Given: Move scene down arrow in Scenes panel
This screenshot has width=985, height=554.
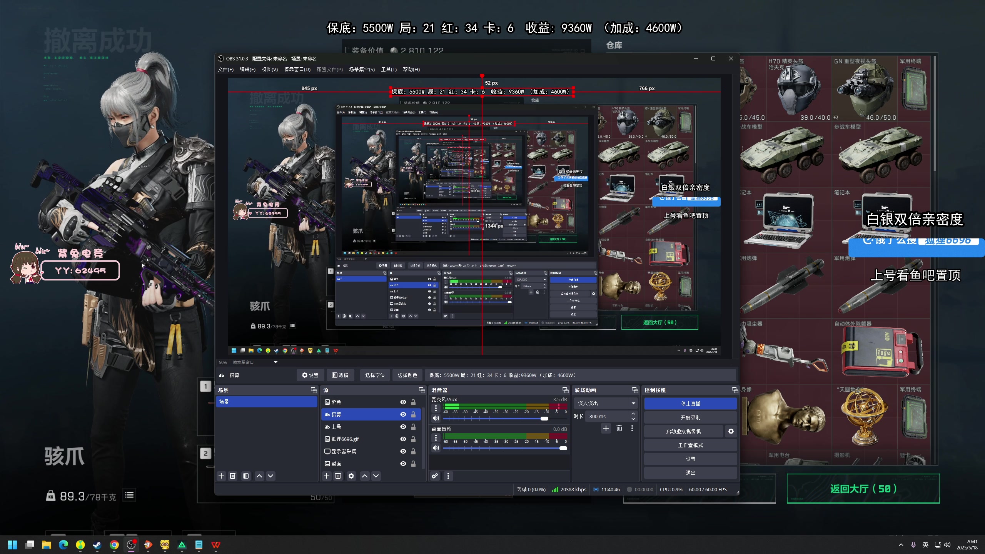Looking at the screenshot, I should click(271, 476).
